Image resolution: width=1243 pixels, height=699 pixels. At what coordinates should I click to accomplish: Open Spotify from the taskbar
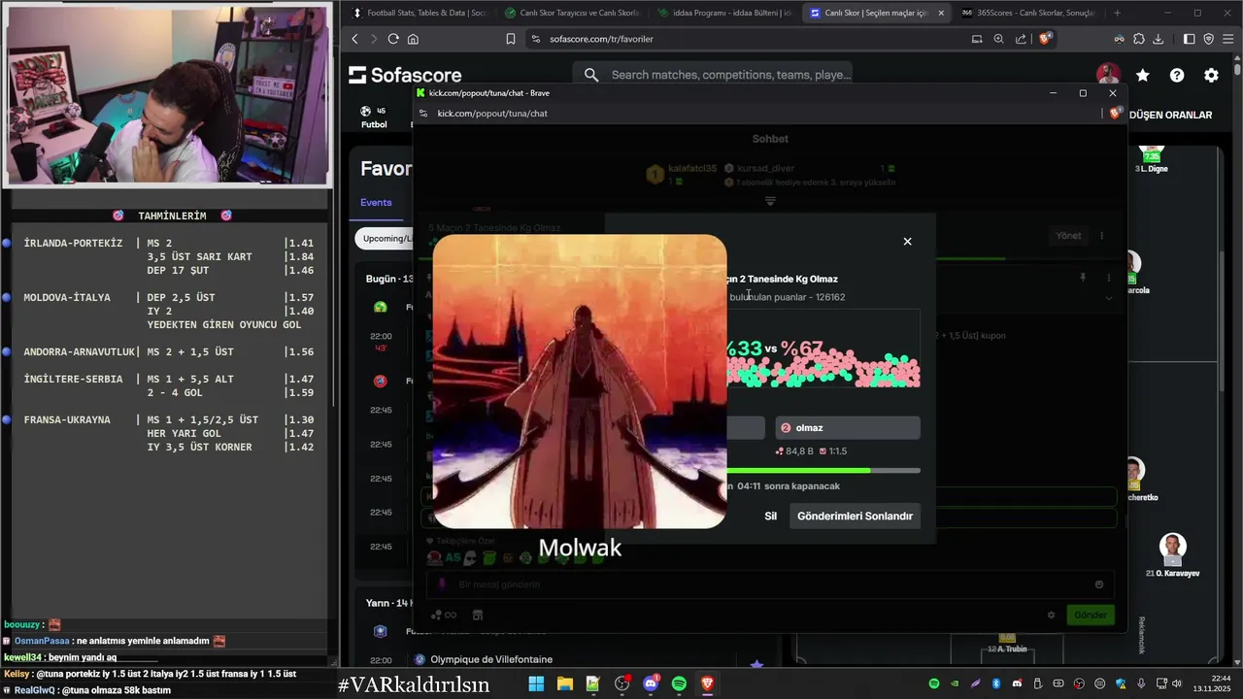(679, 683)
